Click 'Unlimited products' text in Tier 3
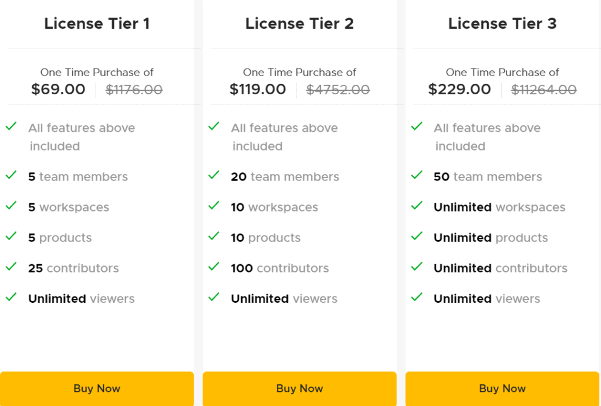The width and height of the screenshot is (601, 406). 491,238
